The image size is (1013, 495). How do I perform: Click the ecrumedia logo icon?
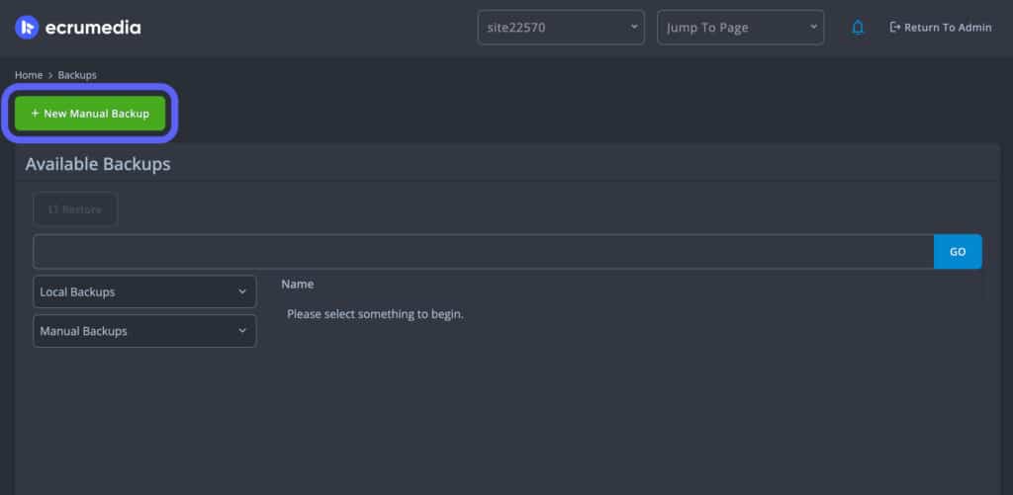[x=27, y=28]
